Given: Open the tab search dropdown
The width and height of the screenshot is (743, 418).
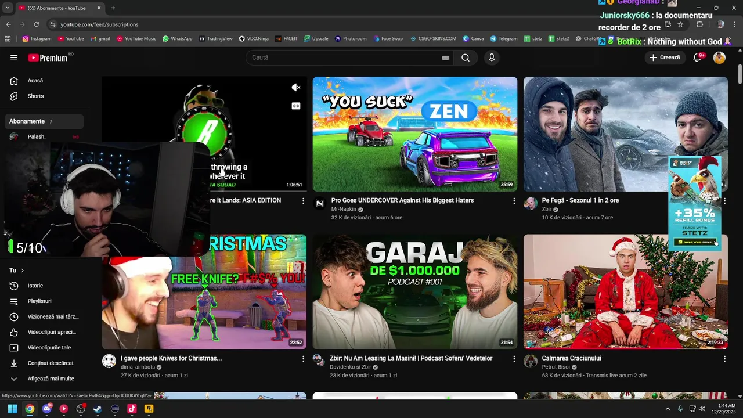Looking at the screenshot, I should tap(7, 8).
